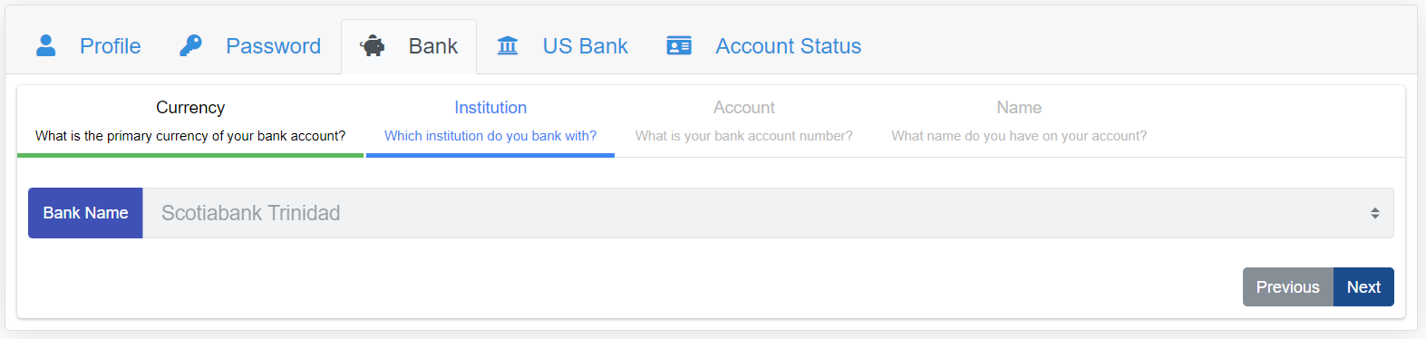Image resolution: width=1426 pixels, height=339 pixels.
Task: Click the US Bank building icon
Action: [x=508, y=45]
